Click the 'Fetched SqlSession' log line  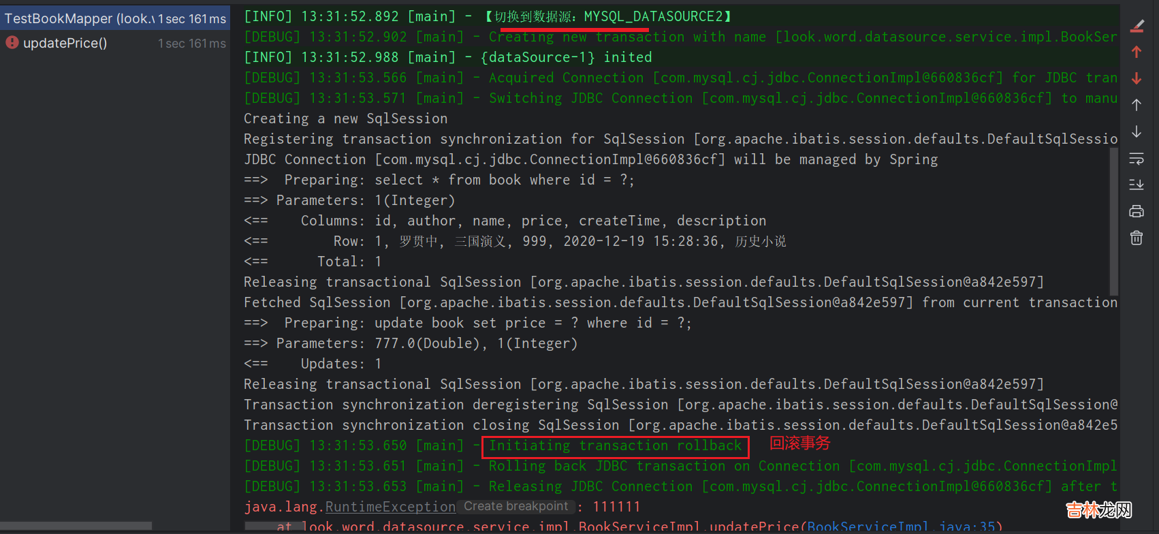[681, 302]
